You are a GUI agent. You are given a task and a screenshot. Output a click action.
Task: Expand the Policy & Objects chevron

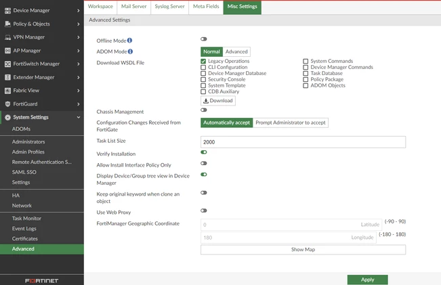coord(79,24)
